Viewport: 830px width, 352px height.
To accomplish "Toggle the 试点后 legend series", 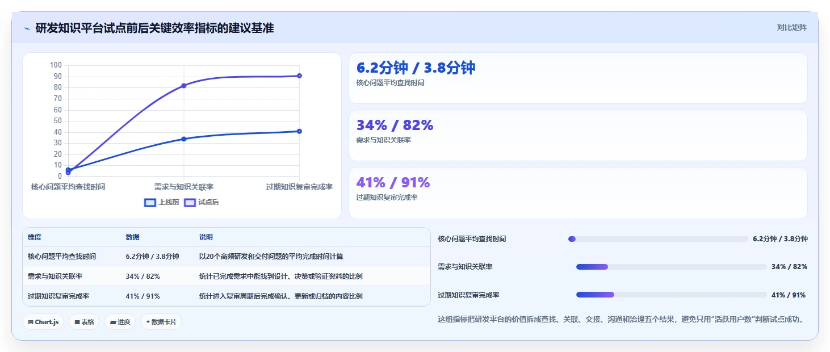I will pos(202,202).
